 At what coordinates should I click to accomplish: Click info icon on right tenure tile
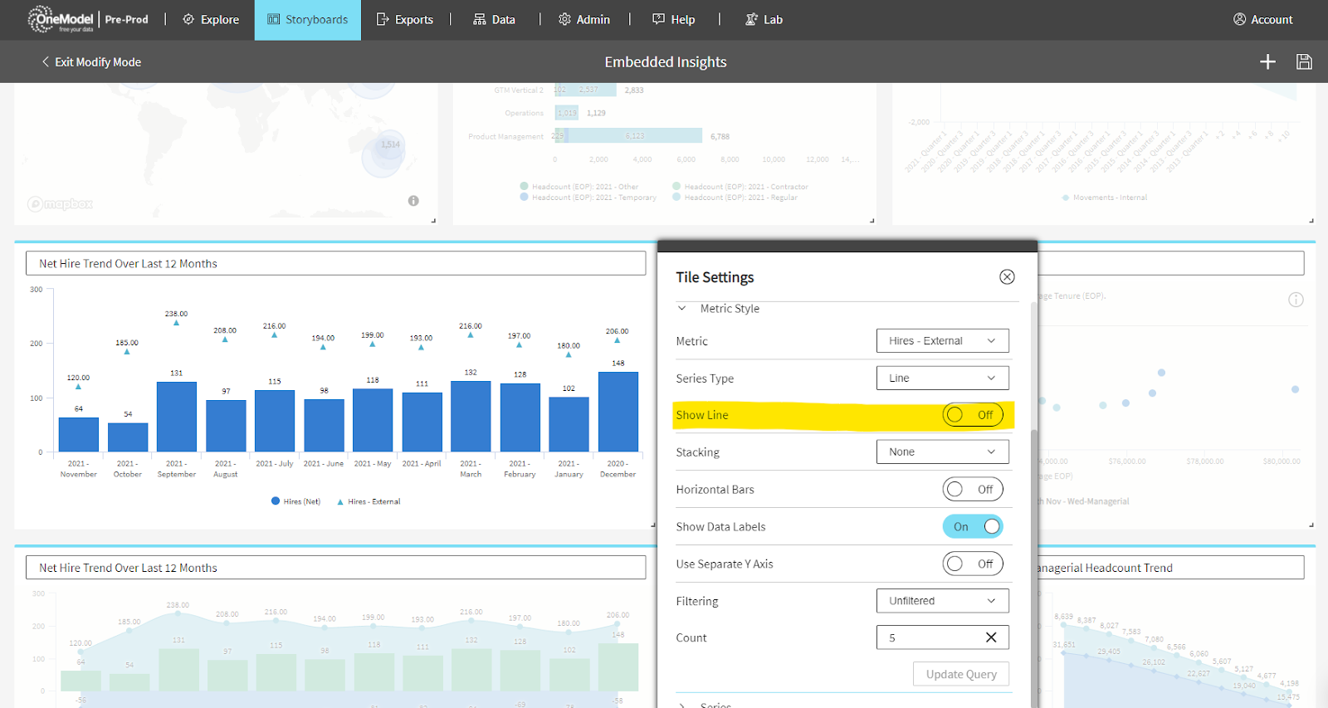tap(1296, 300)
